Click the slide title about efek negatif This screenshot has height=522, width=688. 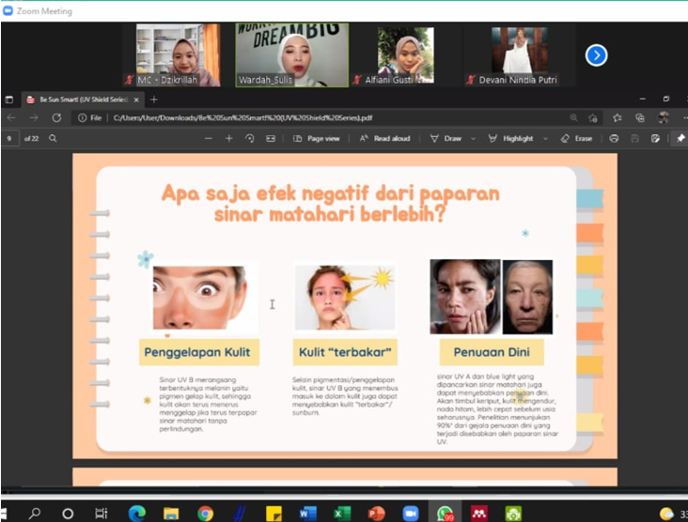331,204
